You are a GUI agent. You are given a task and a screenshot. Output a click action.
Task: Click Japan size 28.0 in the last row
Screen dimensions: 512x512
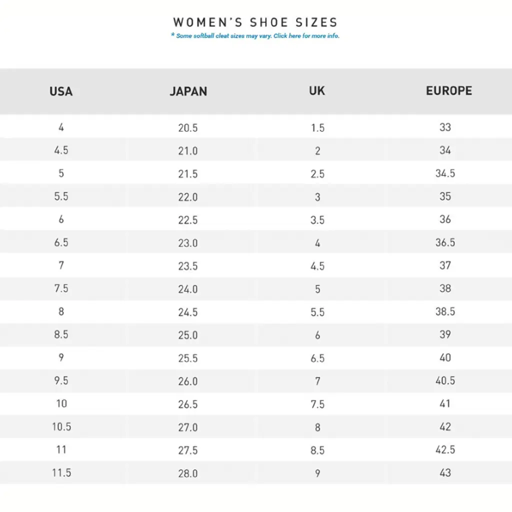click(x=188, y=472)
